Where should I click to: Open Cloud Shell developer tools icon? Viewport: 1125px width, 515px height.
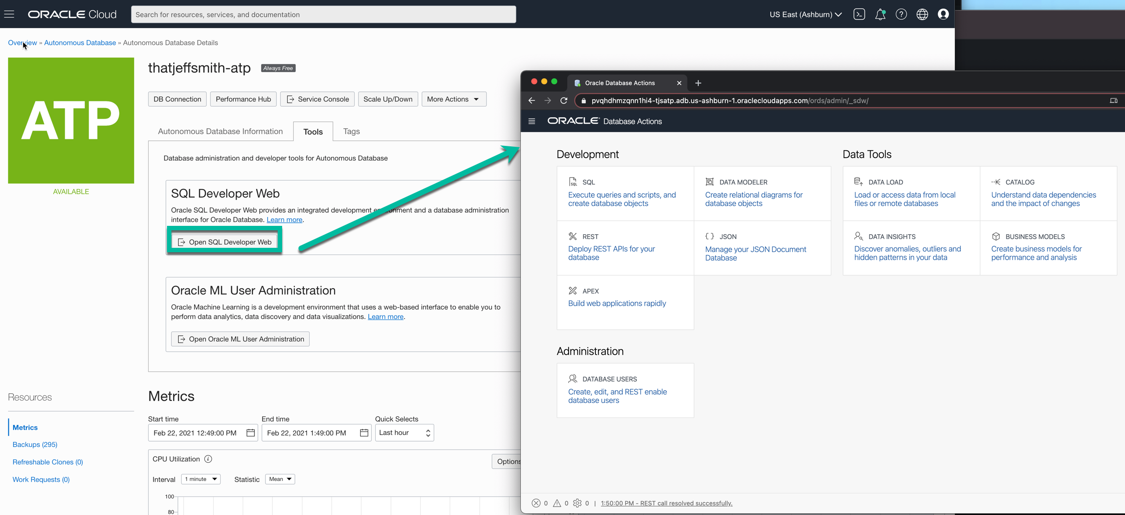(859, 14)
